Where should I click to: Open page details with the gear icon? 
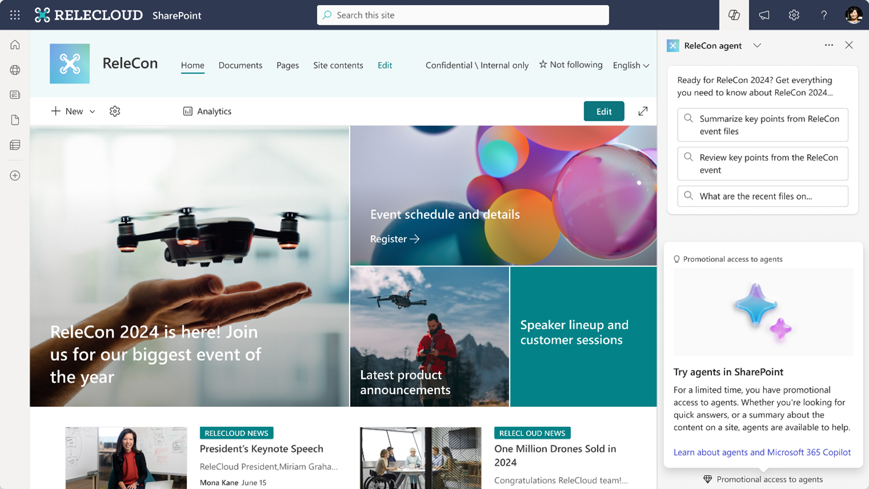(114, 111)
